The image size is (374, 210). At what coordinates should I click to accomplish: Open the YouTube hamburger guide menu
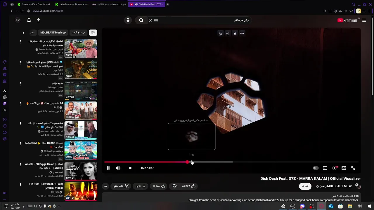(364, 20)
